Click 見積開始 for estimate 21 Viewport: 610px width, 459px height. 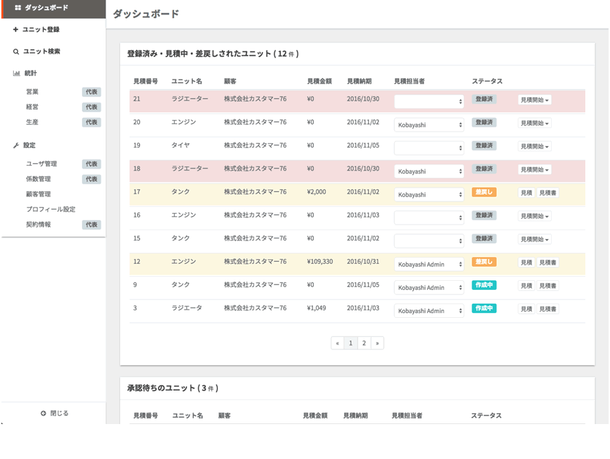click(x=535, y=100)
